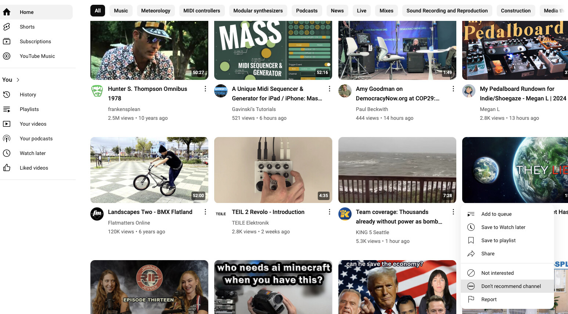568x314 pixels.
Task: Open Shorts from the sidebar icon
Action: point(7,27)
